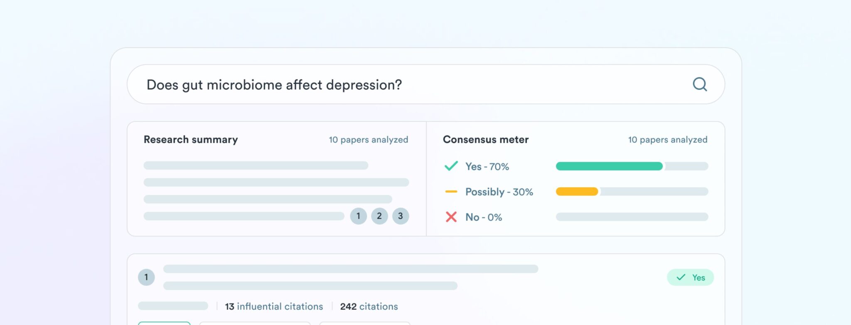This screenshot has width=851, height=325.
Task: Switch to the Consensus meter panel
Action: pos(485,139)
